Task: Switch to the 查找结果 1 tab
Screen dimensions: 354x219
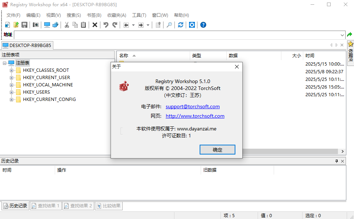Action: click(x=46, y=206)
